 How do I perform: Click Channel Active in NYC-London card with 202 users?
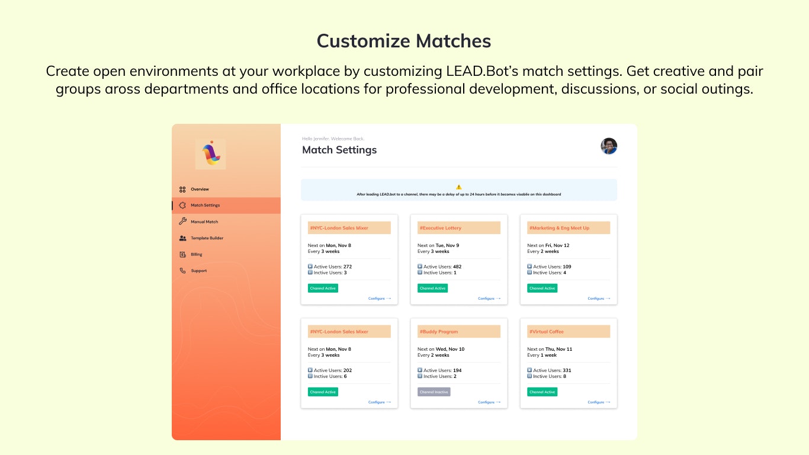323,392
